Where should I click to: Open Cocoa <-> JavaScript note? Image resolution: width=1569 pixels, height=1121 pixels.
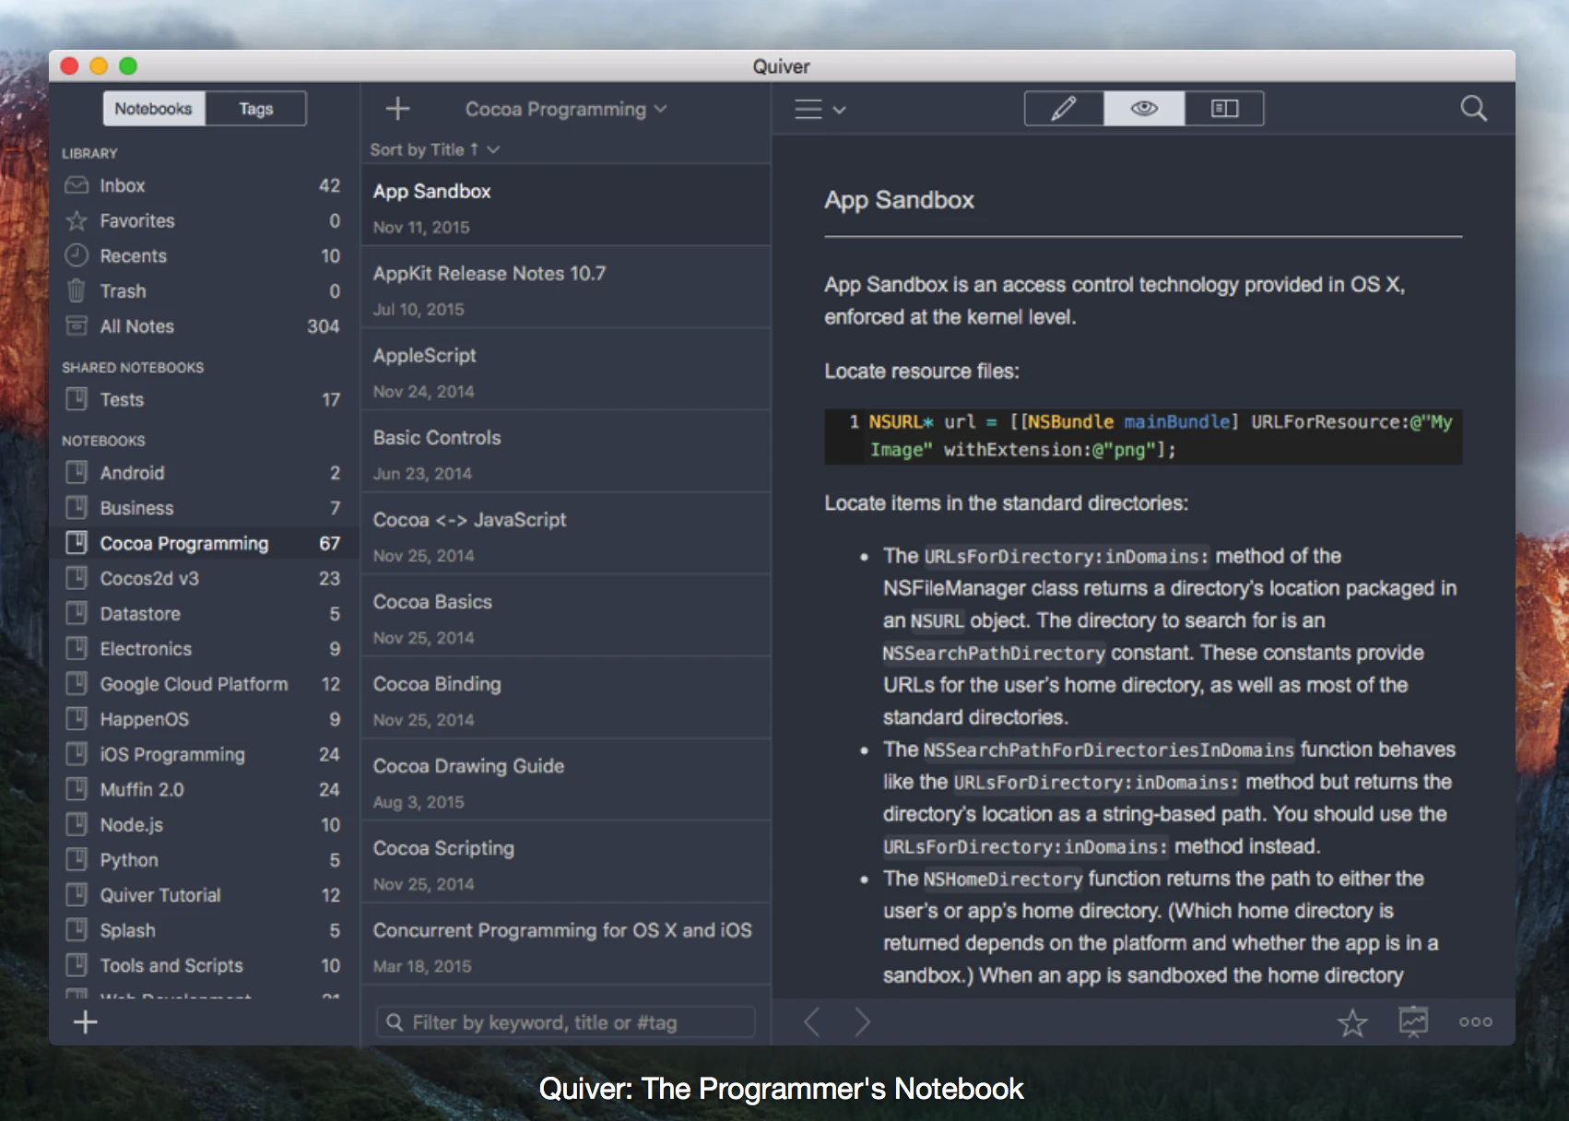[565, 534]
